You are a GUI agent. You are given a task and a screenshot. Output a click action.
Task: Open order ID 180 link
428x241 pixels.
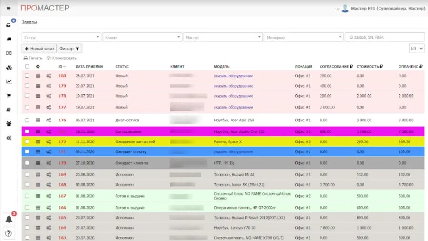[62, 76]
